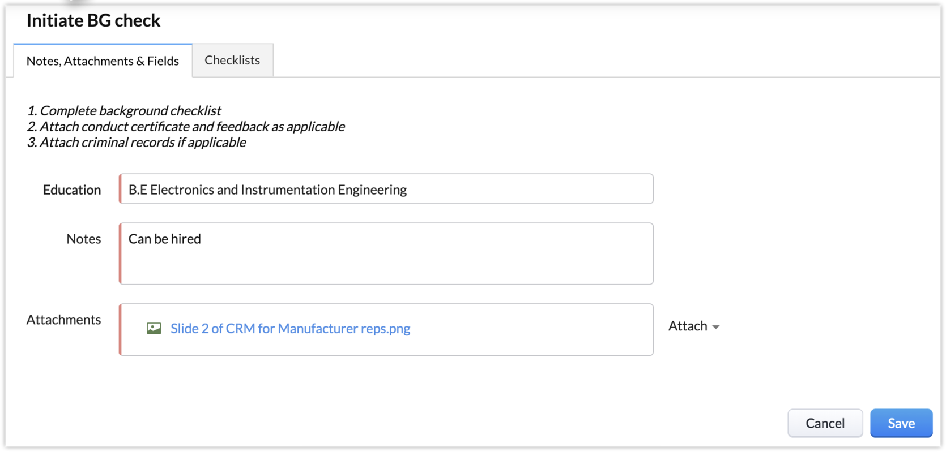Screen dimensions: 946x452
Task: Click 'Can be hired' text in Notes
Action: click(164, 239)
